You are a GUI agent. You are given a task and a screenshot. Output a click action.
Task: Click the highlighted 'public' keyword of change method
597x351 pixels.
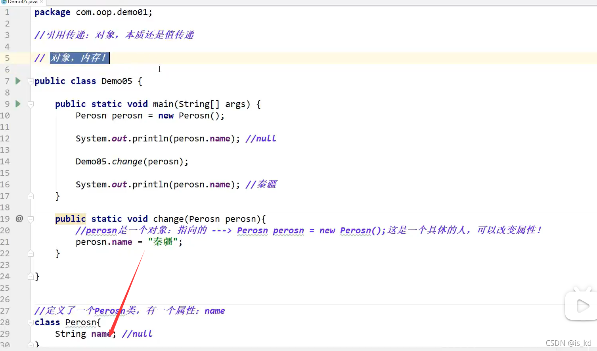[71, 219]
